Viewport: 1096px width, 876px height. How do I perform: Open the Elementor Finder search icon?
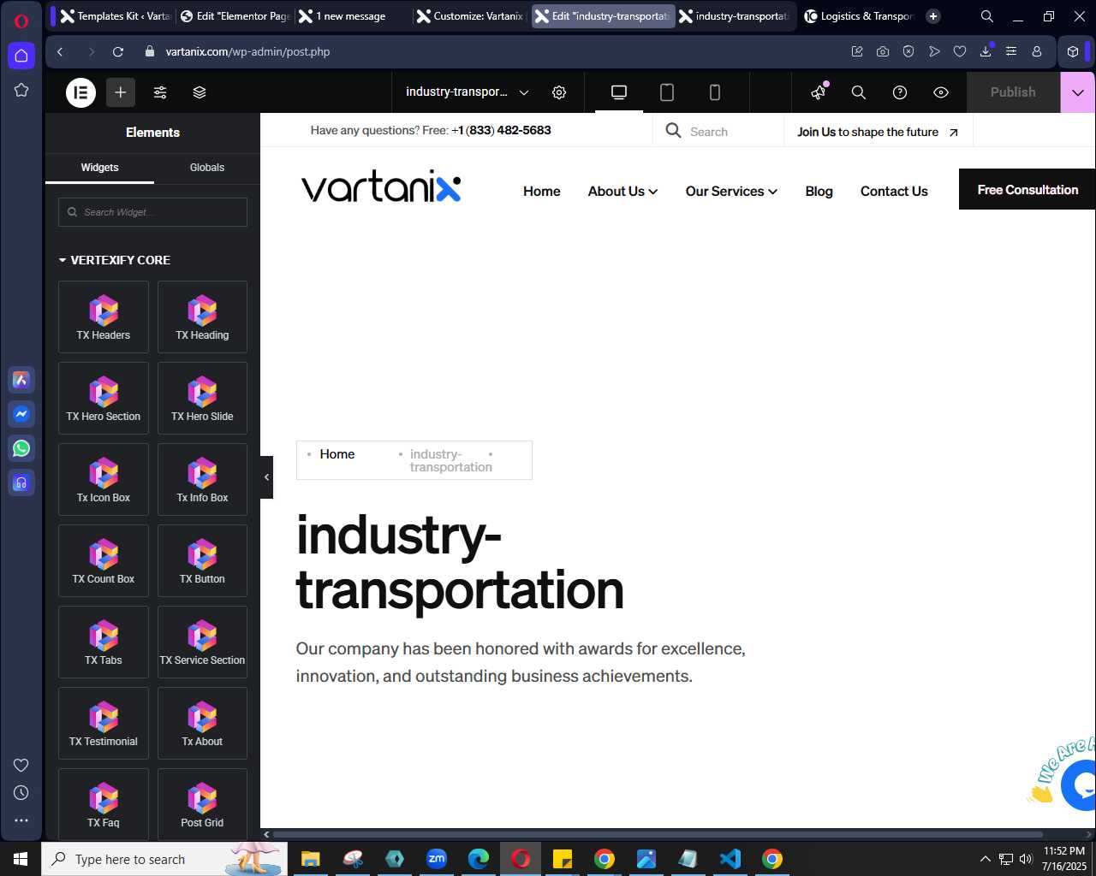859,92
